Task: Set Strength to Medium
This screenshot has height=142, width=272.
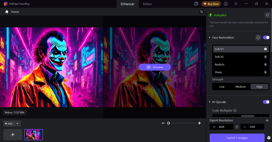Action: point(241,87)
